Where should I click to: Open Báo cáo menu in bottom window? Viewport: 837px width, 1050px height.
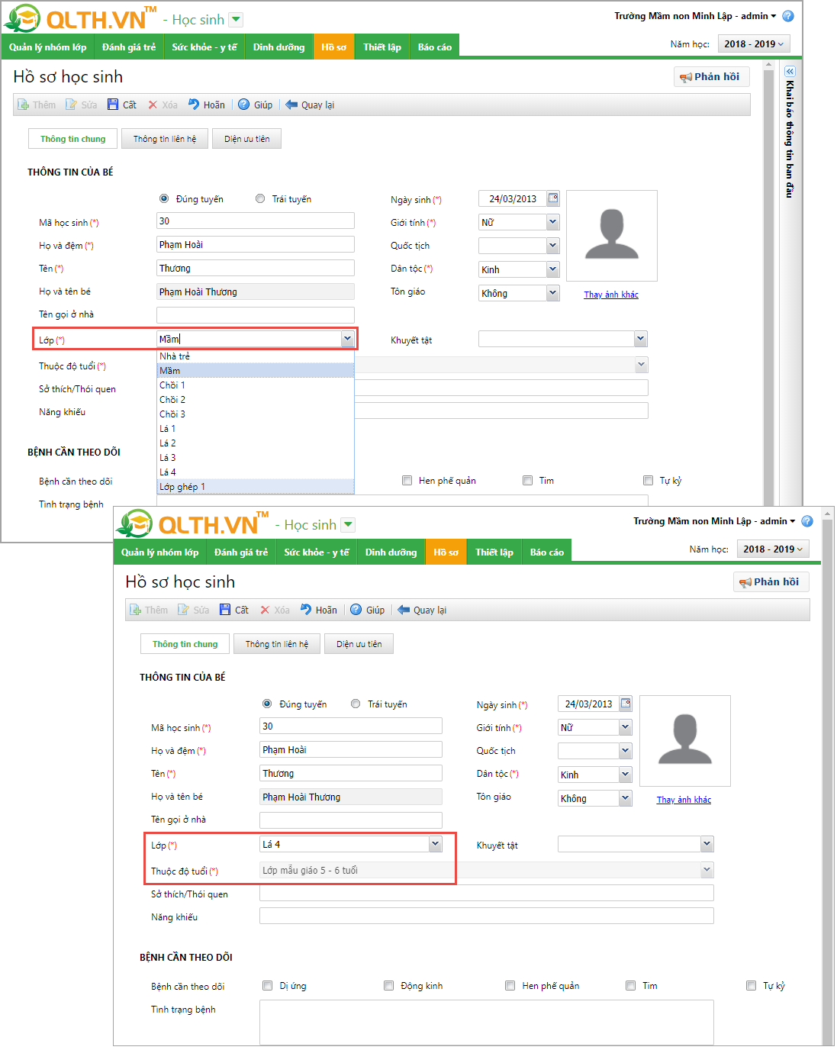coord(547,552)
